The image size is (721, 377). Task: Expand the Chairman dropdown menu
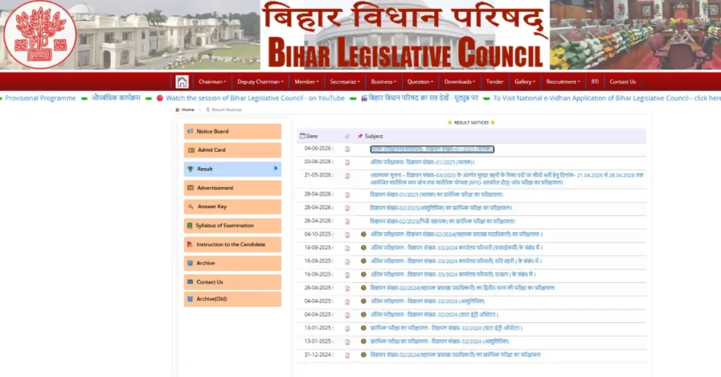tap(212, 82)
